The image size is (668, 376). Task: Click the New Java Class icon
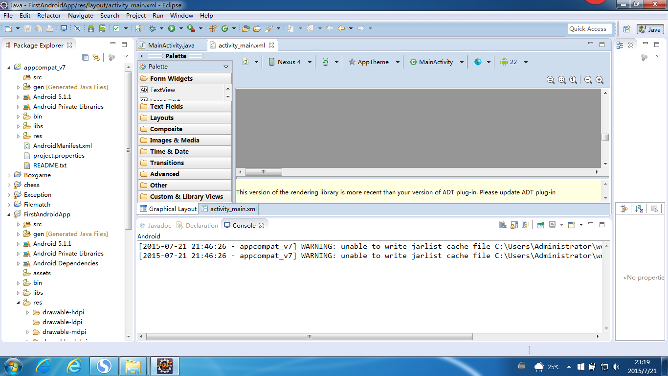click(225, 28)
